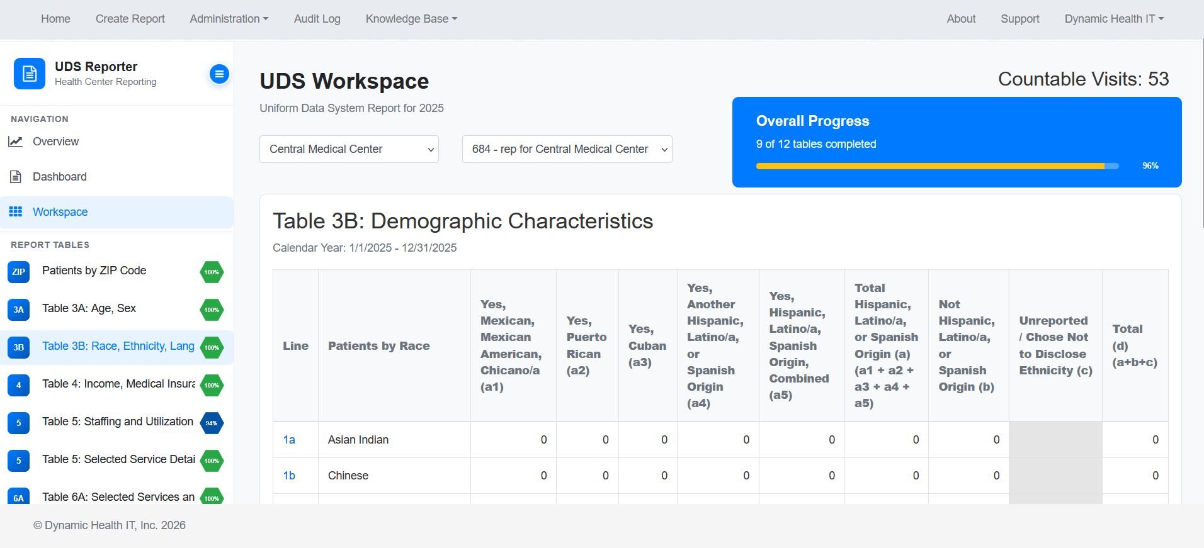Click the Dashboard document icon
The width and height of the screenshot is (1204, 548).
(16, 177)
